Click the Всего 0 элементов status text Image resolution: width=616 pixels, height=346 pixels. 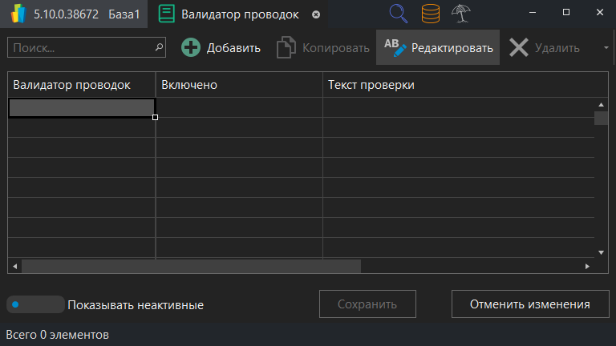[x=58, y=335]
